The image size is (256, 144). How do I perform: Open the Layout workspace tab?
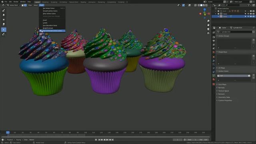coord(37,2)
